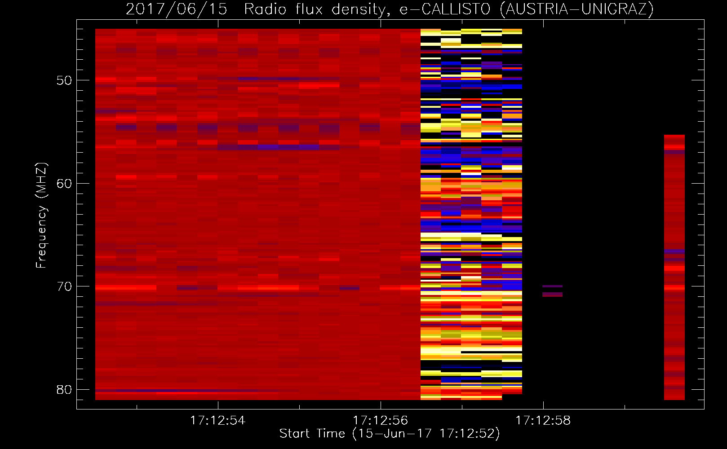Click the plot title '2017/06/15 Radio flux density'
This screenshot has width=727, height=449.
pyautogui.click(x=390, y=9)
